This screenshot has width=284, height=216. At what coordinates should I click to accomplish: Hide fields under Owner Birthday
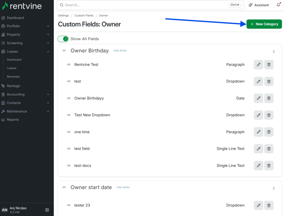point(120,51)
